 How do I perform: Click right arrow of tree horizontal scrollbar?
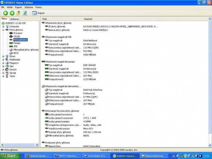pos(37,145)
